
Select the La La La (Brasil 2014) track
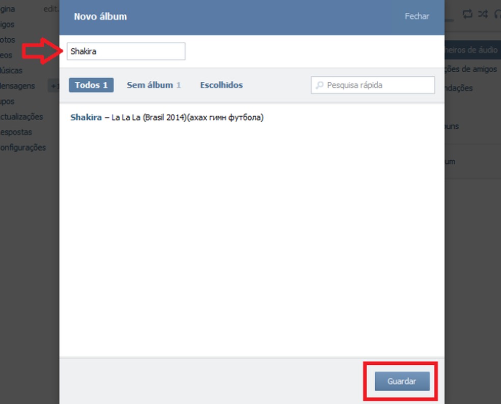pos(167,118)
